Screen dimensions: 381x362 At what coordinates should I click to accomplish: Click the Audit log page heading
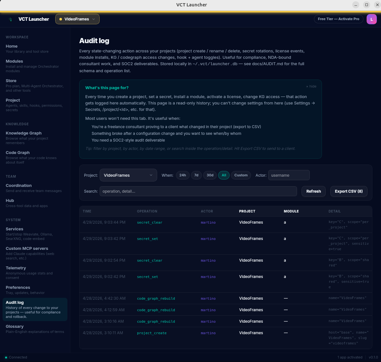point(94,41)
